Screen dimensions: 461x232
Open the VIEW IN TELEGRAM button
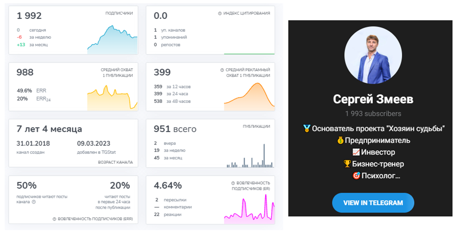(x=373, y=203)
